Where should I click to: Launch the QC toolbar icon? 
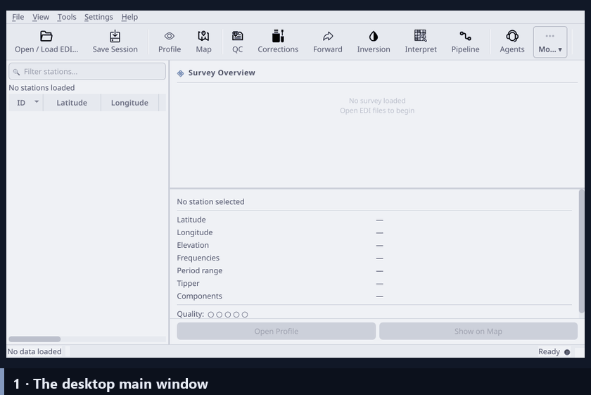238,36
